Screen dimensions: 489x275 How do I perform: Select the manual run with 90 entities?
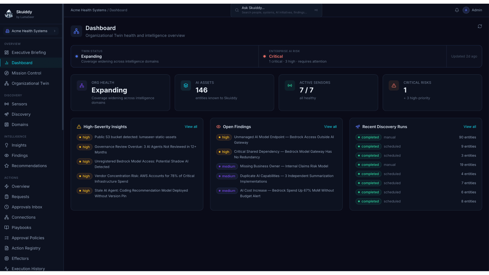tap(416, 137)
